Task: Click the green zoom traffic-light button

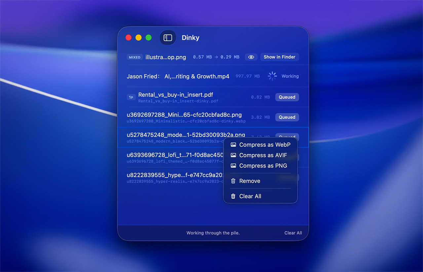Action: click(148, 37)
